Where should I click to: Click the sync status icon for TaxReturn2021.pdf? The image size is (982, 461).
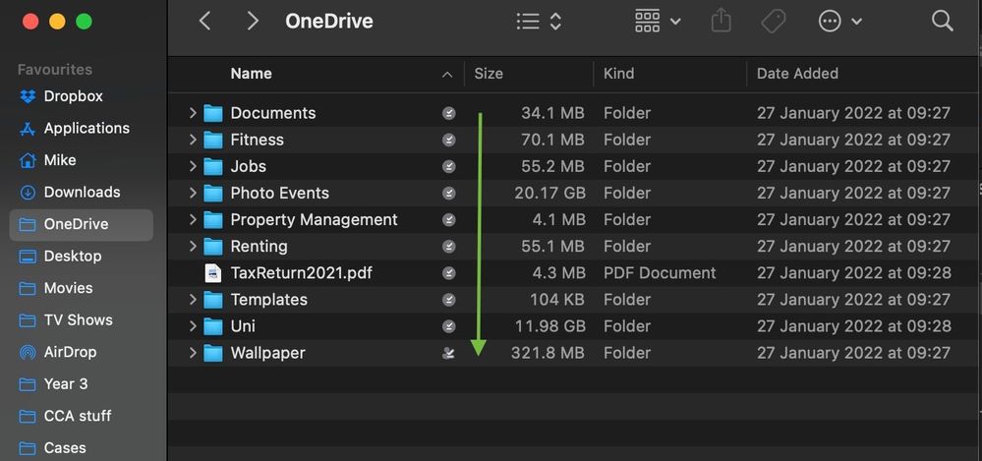(448, 273)
